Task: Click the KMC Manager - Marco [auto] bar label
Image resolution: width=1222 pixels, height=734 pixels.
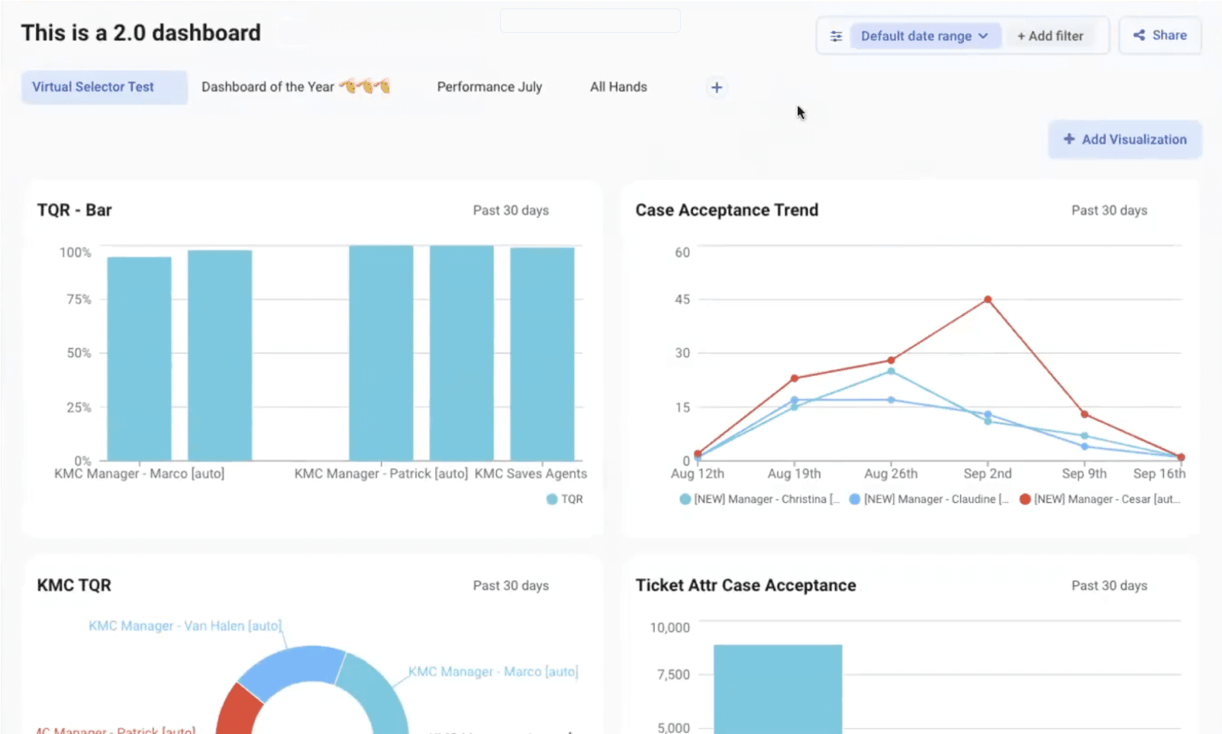Action: tap(139, 474)
